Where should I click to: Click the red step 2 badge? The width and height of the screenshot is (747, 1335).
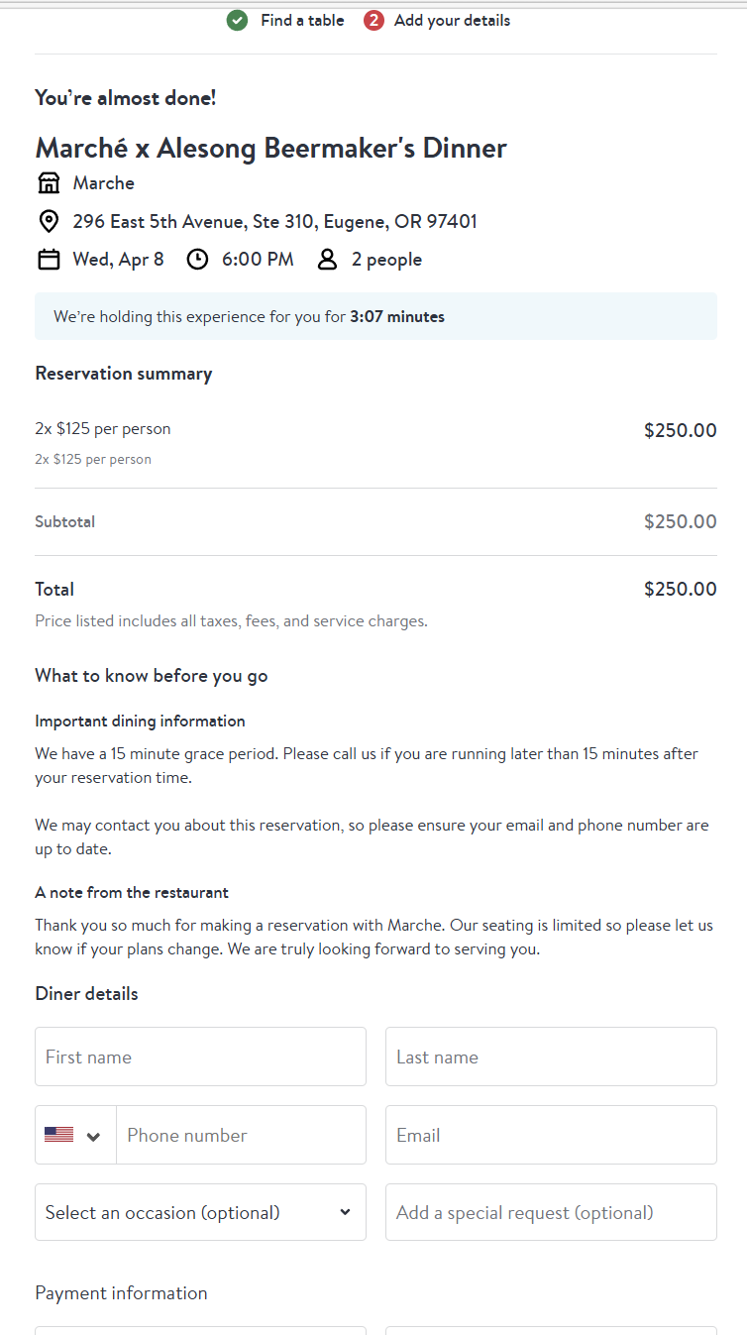tap(373, 20)
